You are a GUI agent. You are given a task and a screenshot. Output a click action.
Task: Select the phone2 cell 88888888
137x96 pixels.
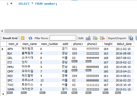tap(94, 80)
